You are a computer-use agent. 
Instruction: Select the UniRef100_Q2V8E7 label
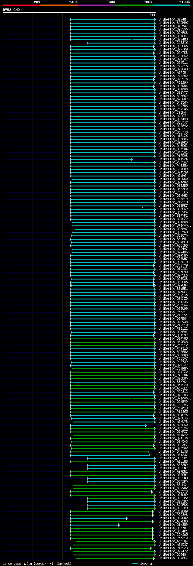point(173,558)
